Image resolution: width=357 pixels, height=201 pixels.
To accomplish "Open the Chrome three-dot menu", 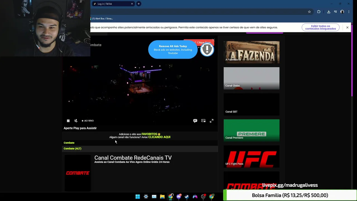I will [x=349, y=12].
